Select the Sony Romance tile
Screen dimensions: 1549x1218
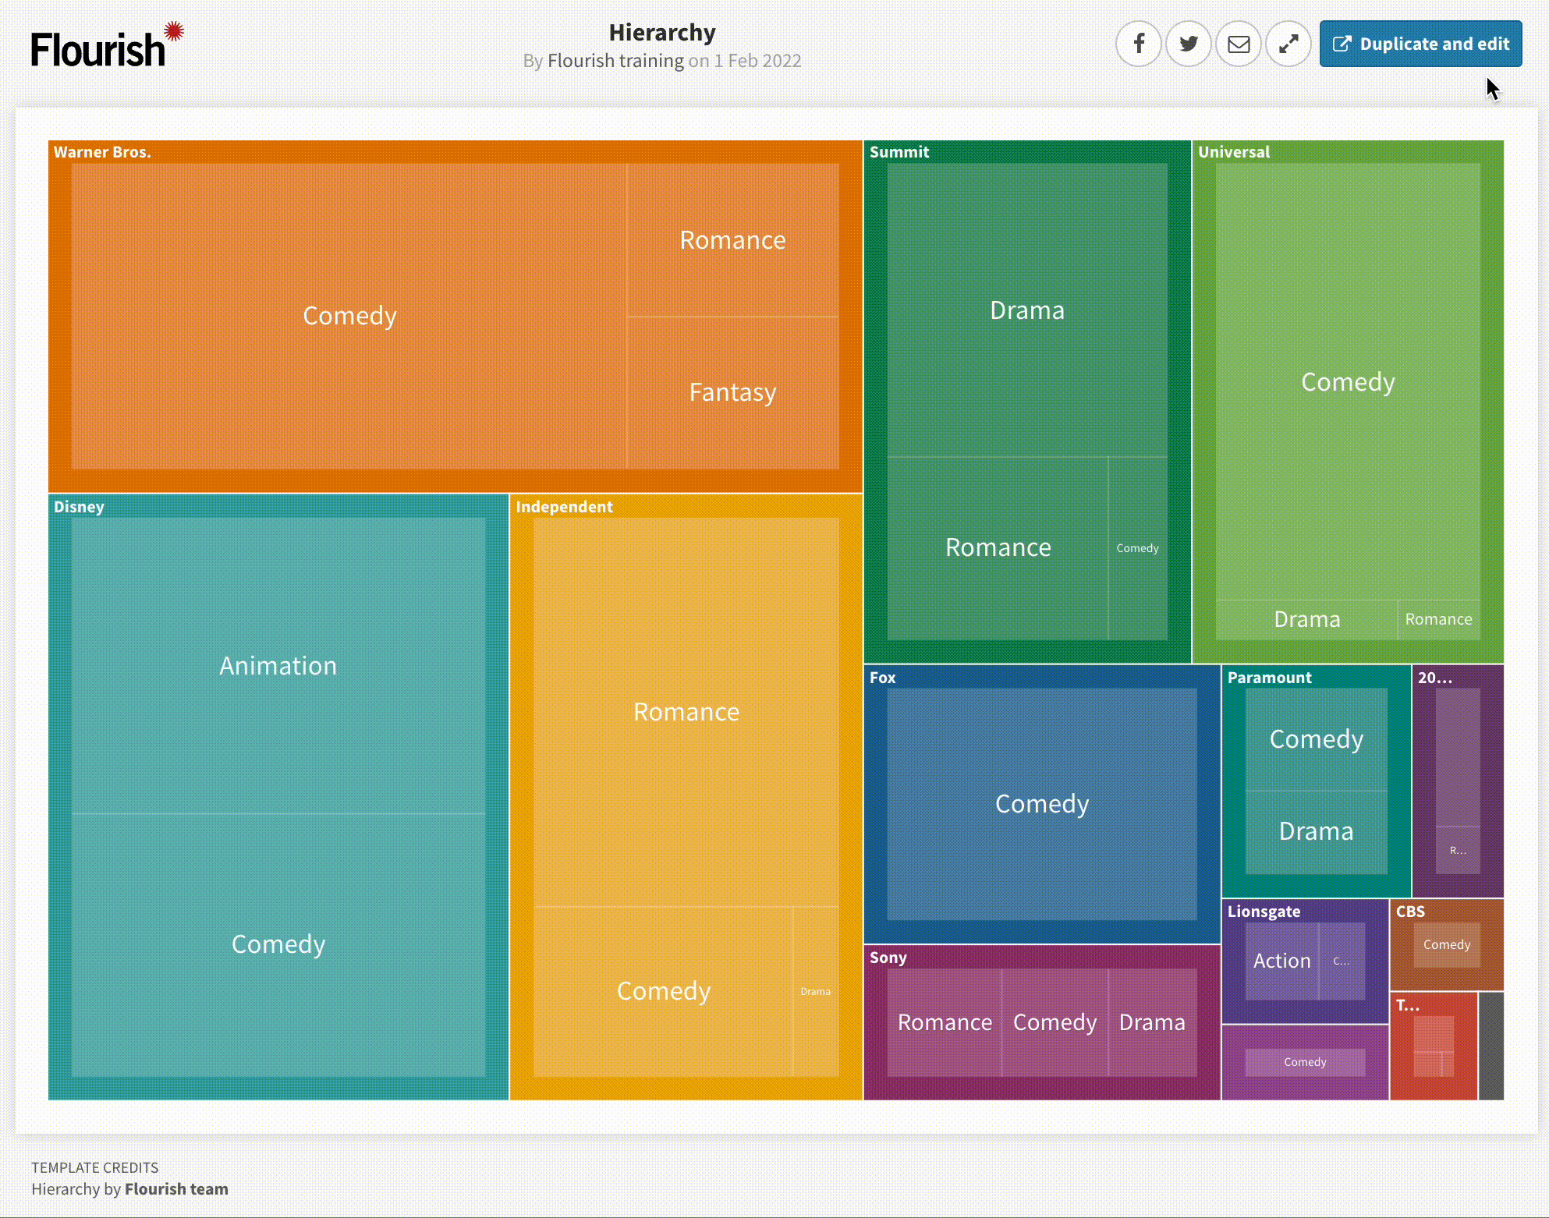click(x=945, y=1022)
